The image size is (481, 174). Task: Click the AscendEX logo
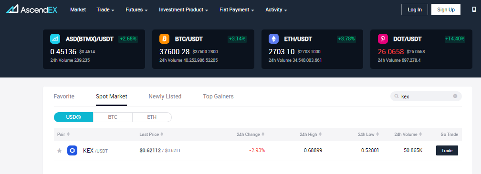[31, 9]
